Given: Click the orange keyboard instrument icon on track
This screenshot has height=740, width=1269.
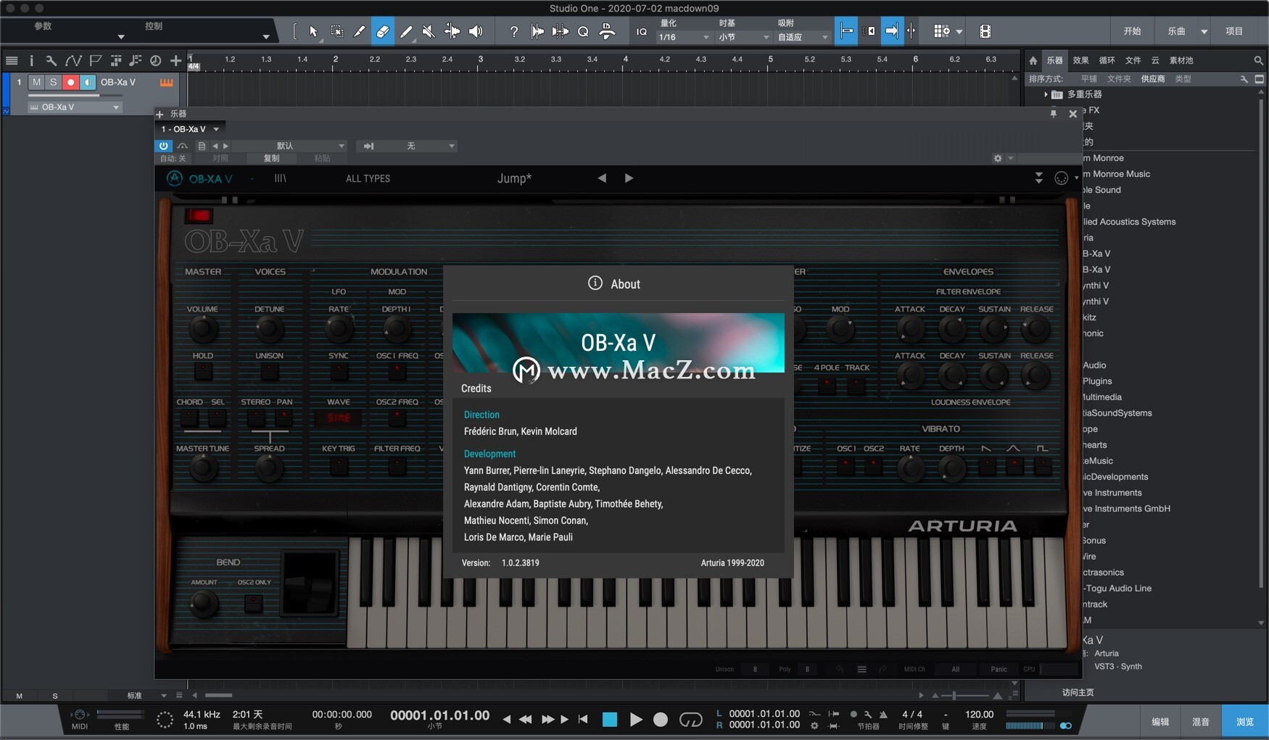Looking at the screenshot, I should [166, 83].
